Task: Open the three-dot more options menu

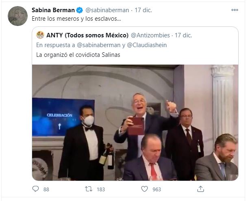Action: pyautogui.click(x=235, y=10)
